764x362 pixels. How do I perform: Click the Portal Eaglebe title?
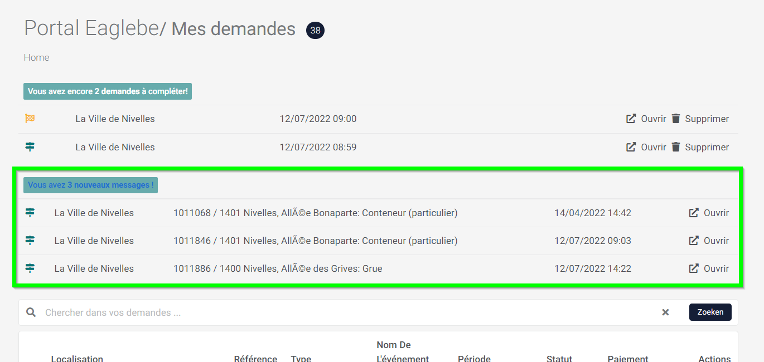91,28
